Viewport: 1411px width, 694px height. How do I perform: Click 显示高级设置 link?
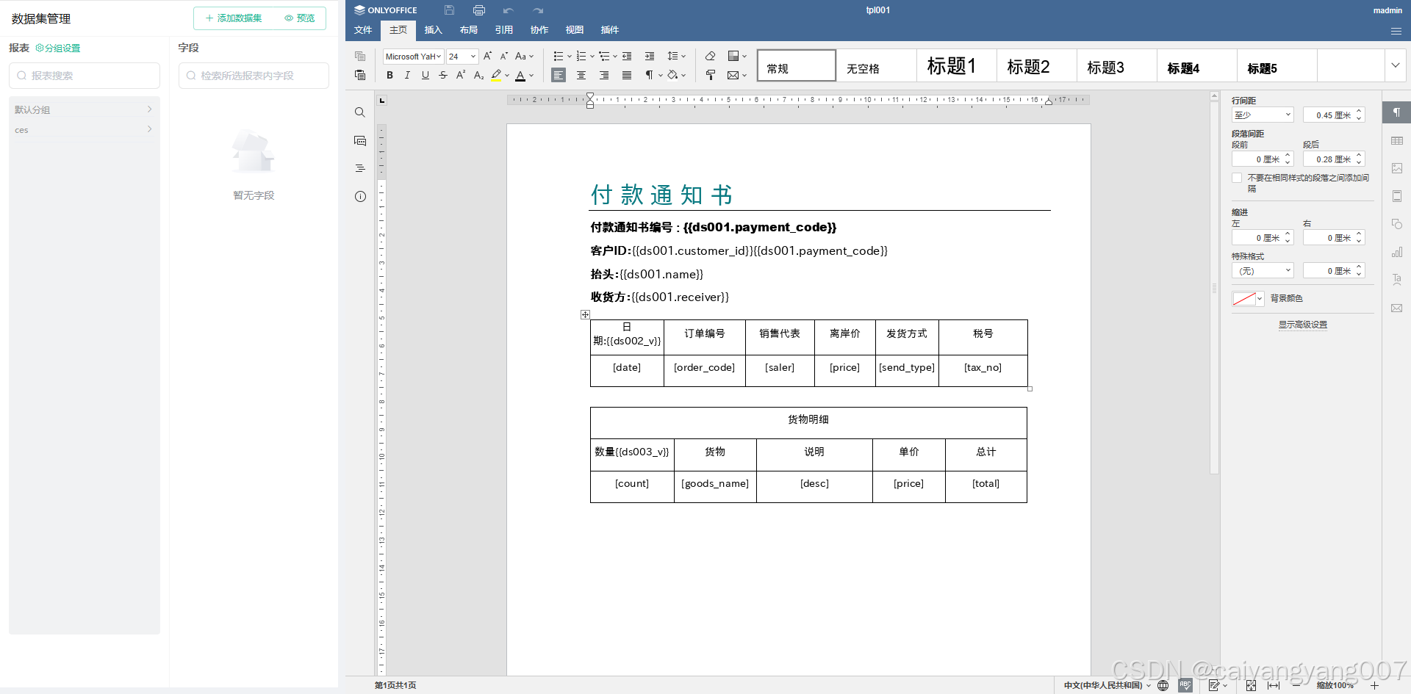tap(1303, 325)
